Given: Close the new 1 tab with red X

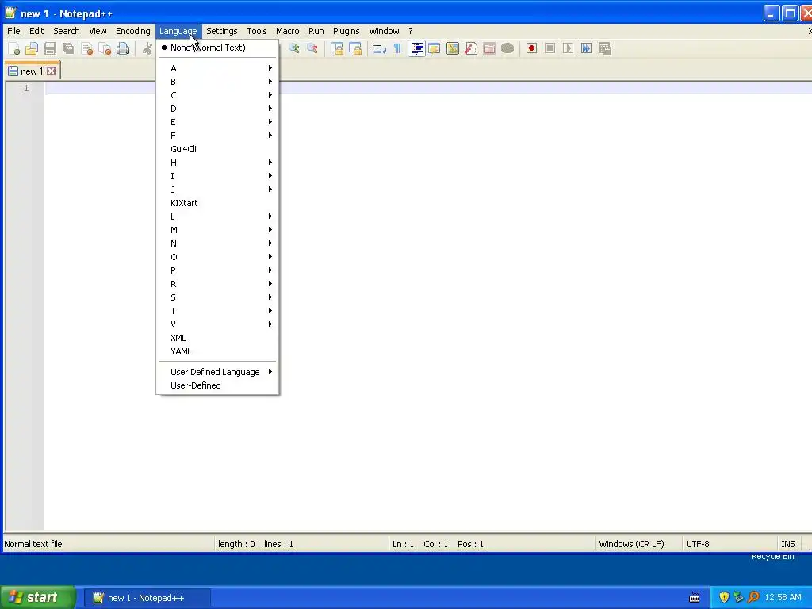Looking at the screenshot, I should [x=52, y=71].
